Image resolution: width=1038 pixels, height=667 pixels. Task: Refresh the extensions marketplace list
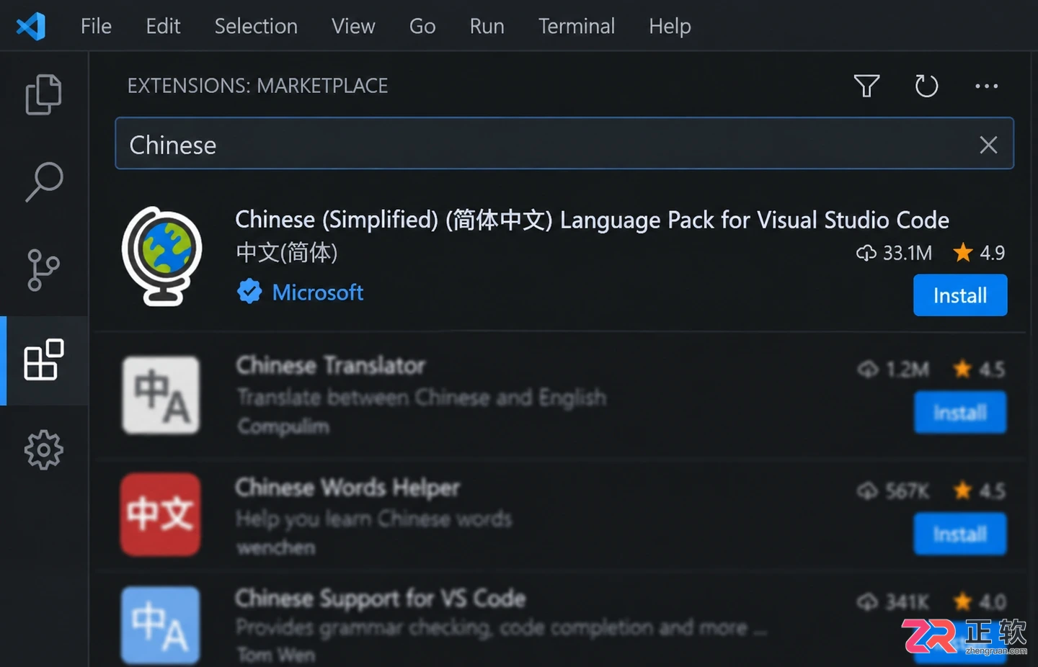pos(926,86)
